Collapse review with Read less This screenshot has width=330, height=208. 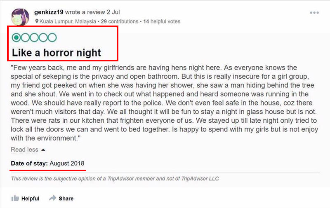24,150
